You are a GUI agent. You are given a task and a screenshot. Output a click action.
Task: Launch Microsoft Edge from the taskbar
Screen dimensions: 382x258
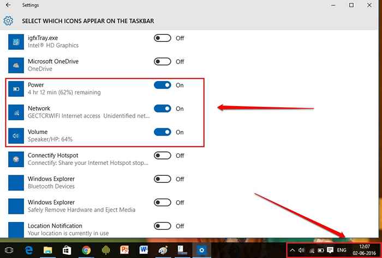pyautogui.click(x=29, y=250)
